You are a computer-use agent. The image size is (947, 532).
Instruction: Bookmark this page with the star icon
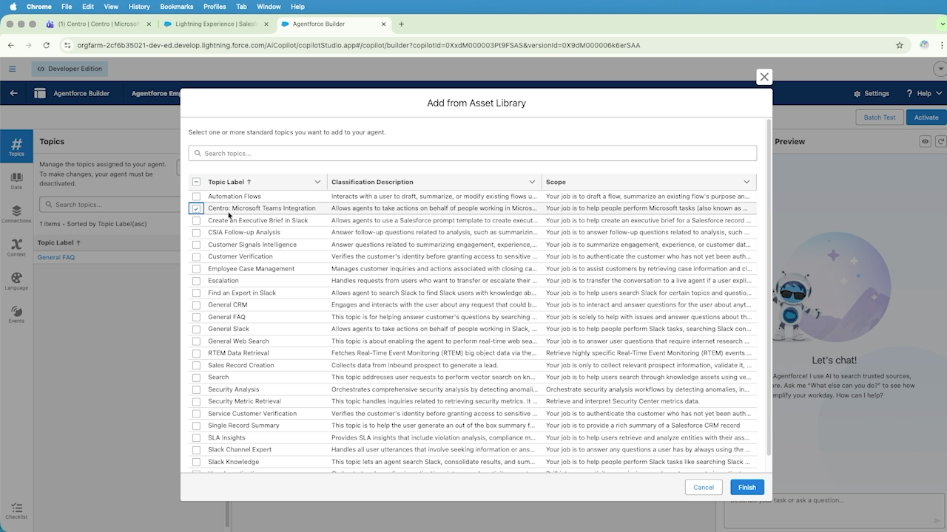900,45
